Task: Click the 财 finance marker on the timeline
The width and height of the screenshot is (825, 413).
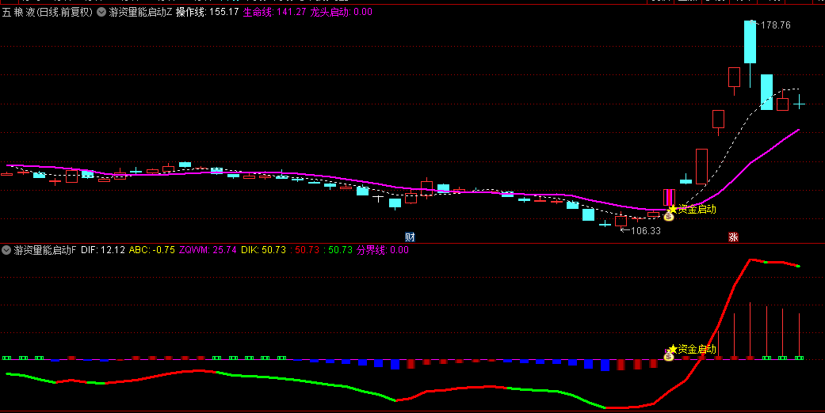Action: 410,237
